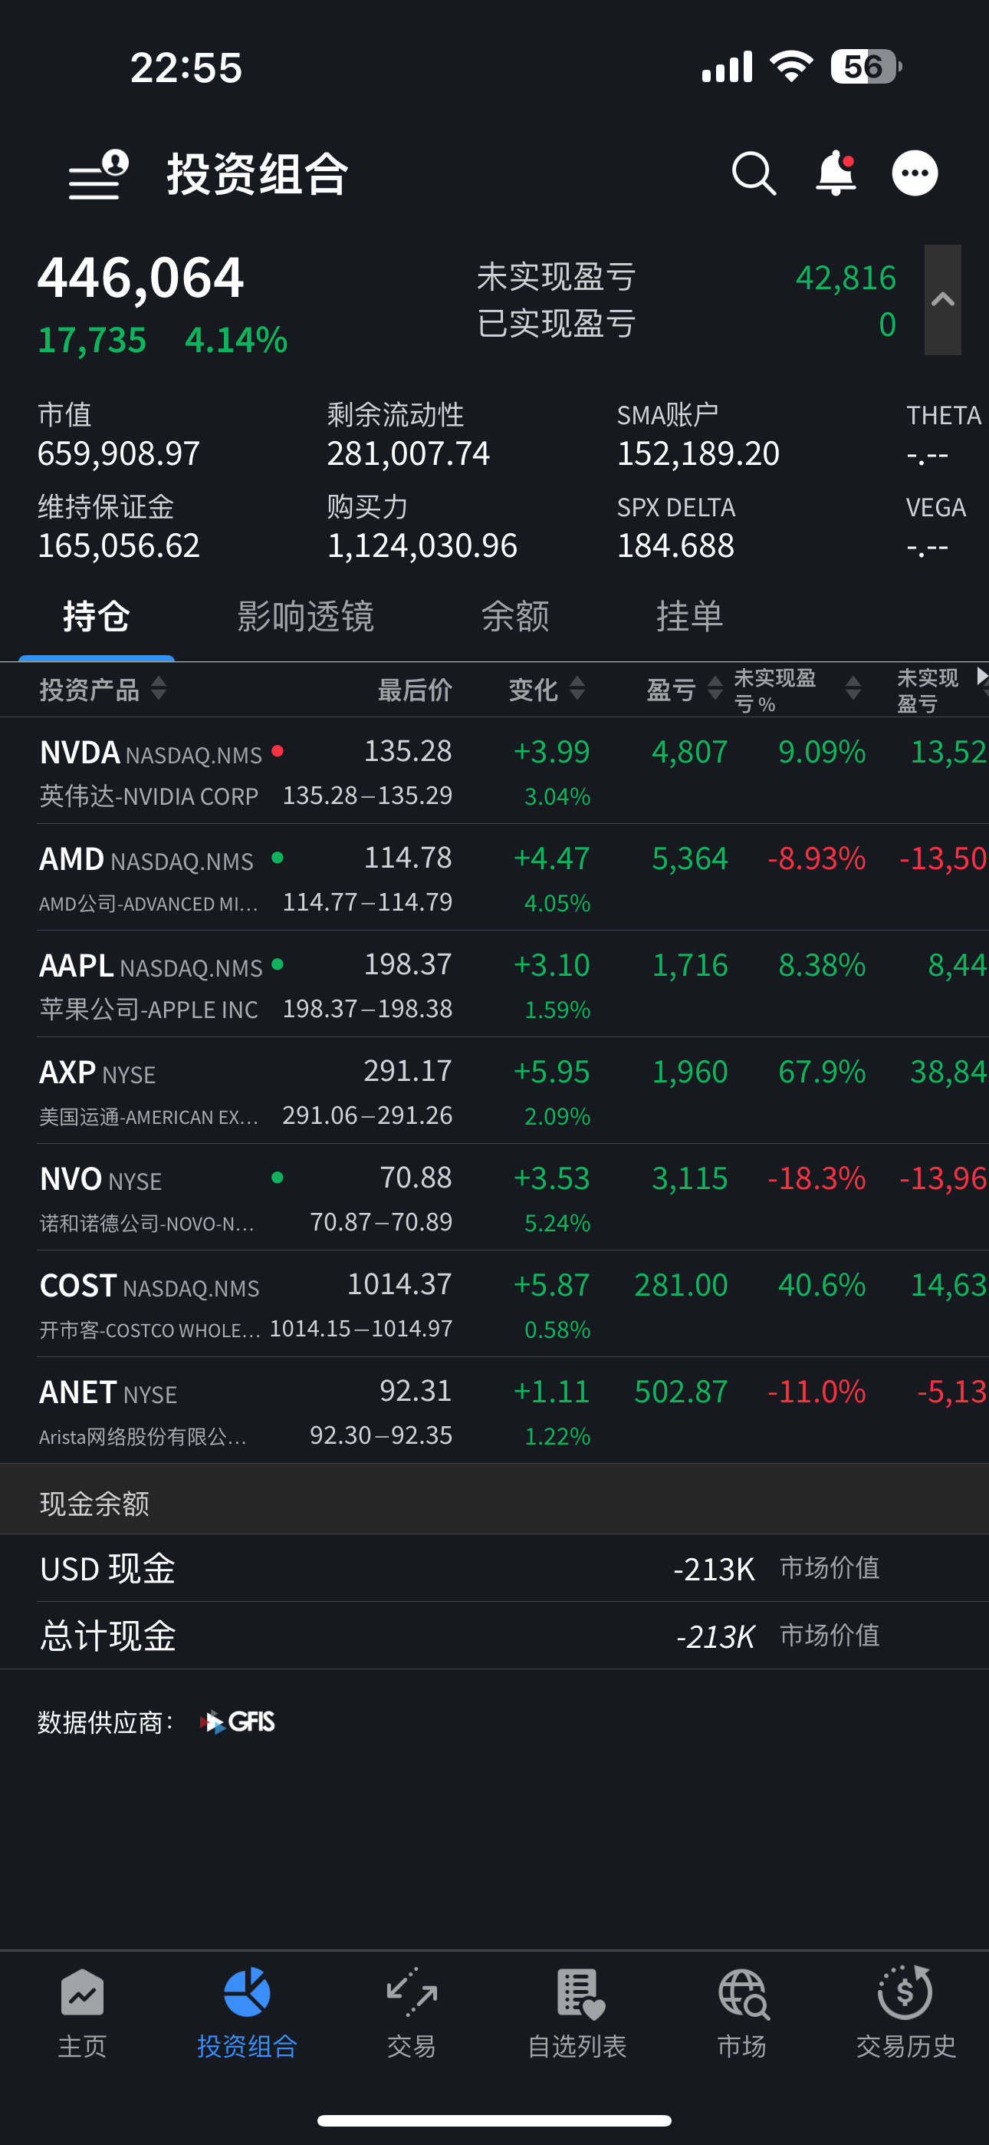989x2145 pixels.
Task: Open USD 现金 balance row
Action: click(x=495, y=1569)
